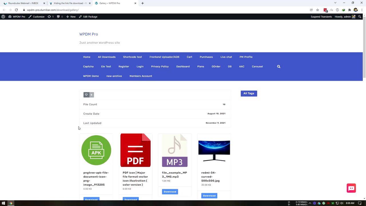Screen dimensions: 366x206
Task: Click the Chrome taskbar icon
Action: [11, 203]
